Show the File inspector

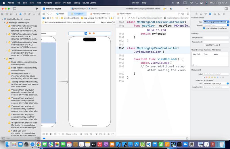point(196,14)
